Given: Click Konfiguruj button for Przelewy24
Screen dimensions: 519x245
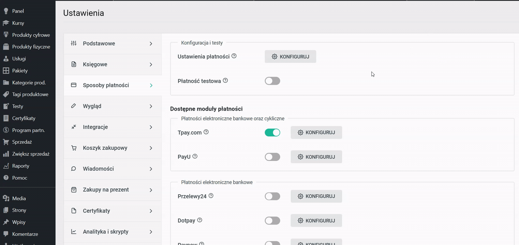Looking at the screenshot, I should 316,196.
